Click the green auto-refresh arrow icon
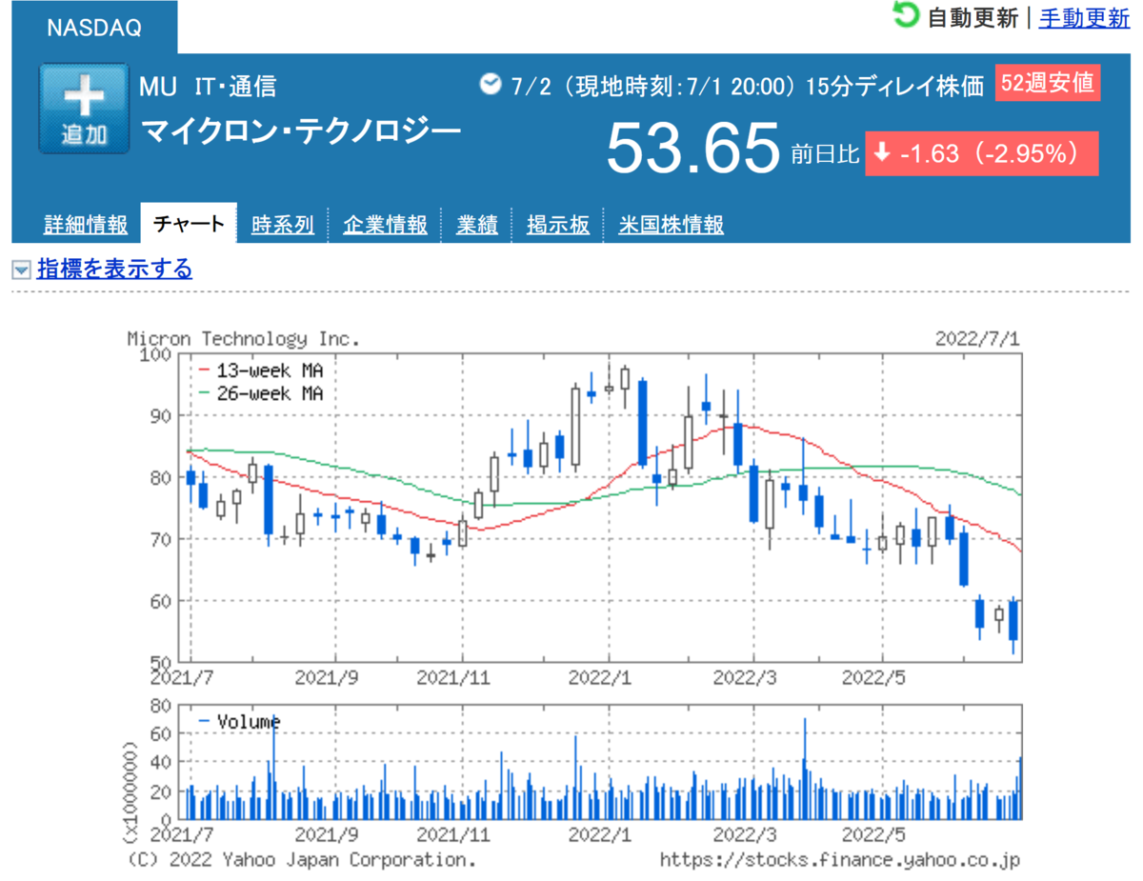The image size is (1143, 881). pos(906,15)
